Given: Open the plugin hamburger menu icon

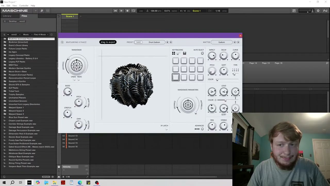Looking at the screenshot, I should click(x=62, y=42).
